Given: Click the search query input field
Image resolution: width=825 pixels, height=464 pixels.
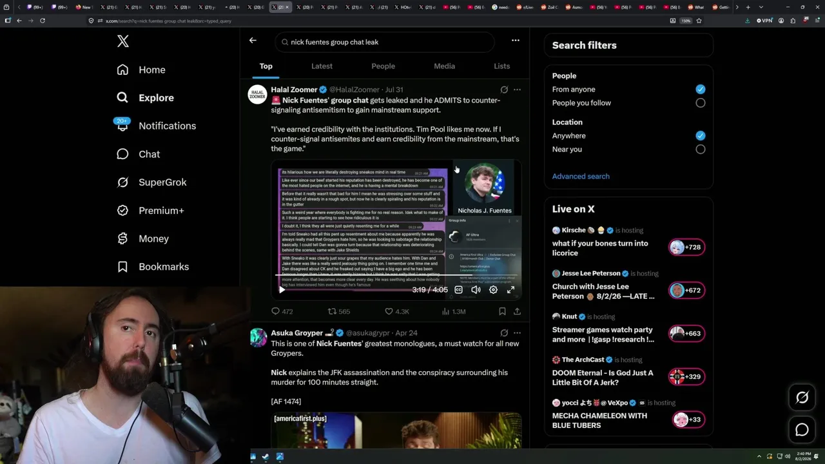Looking at the screenshot, I should (x=385, y=42).
